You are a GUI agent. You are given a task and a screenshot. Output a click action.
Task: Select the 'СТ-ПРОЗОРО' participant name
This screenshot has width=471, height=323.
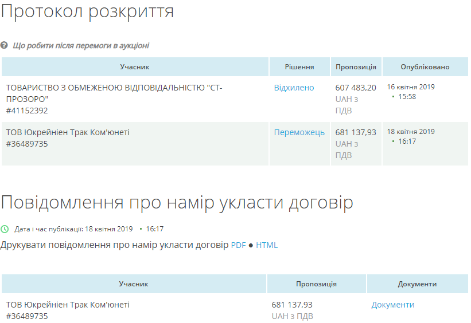[114, 93]
